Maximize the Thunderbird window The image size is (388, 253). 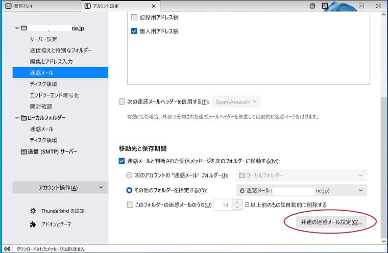pos(361,6)
